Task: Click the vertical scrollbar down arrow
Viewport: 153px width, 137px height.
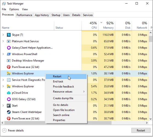Action: tap(151, 119)
